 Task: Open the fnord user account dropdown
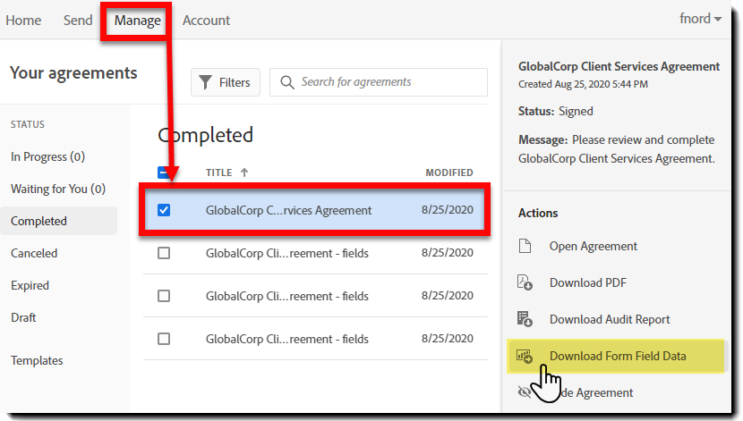tap(699, 20)
